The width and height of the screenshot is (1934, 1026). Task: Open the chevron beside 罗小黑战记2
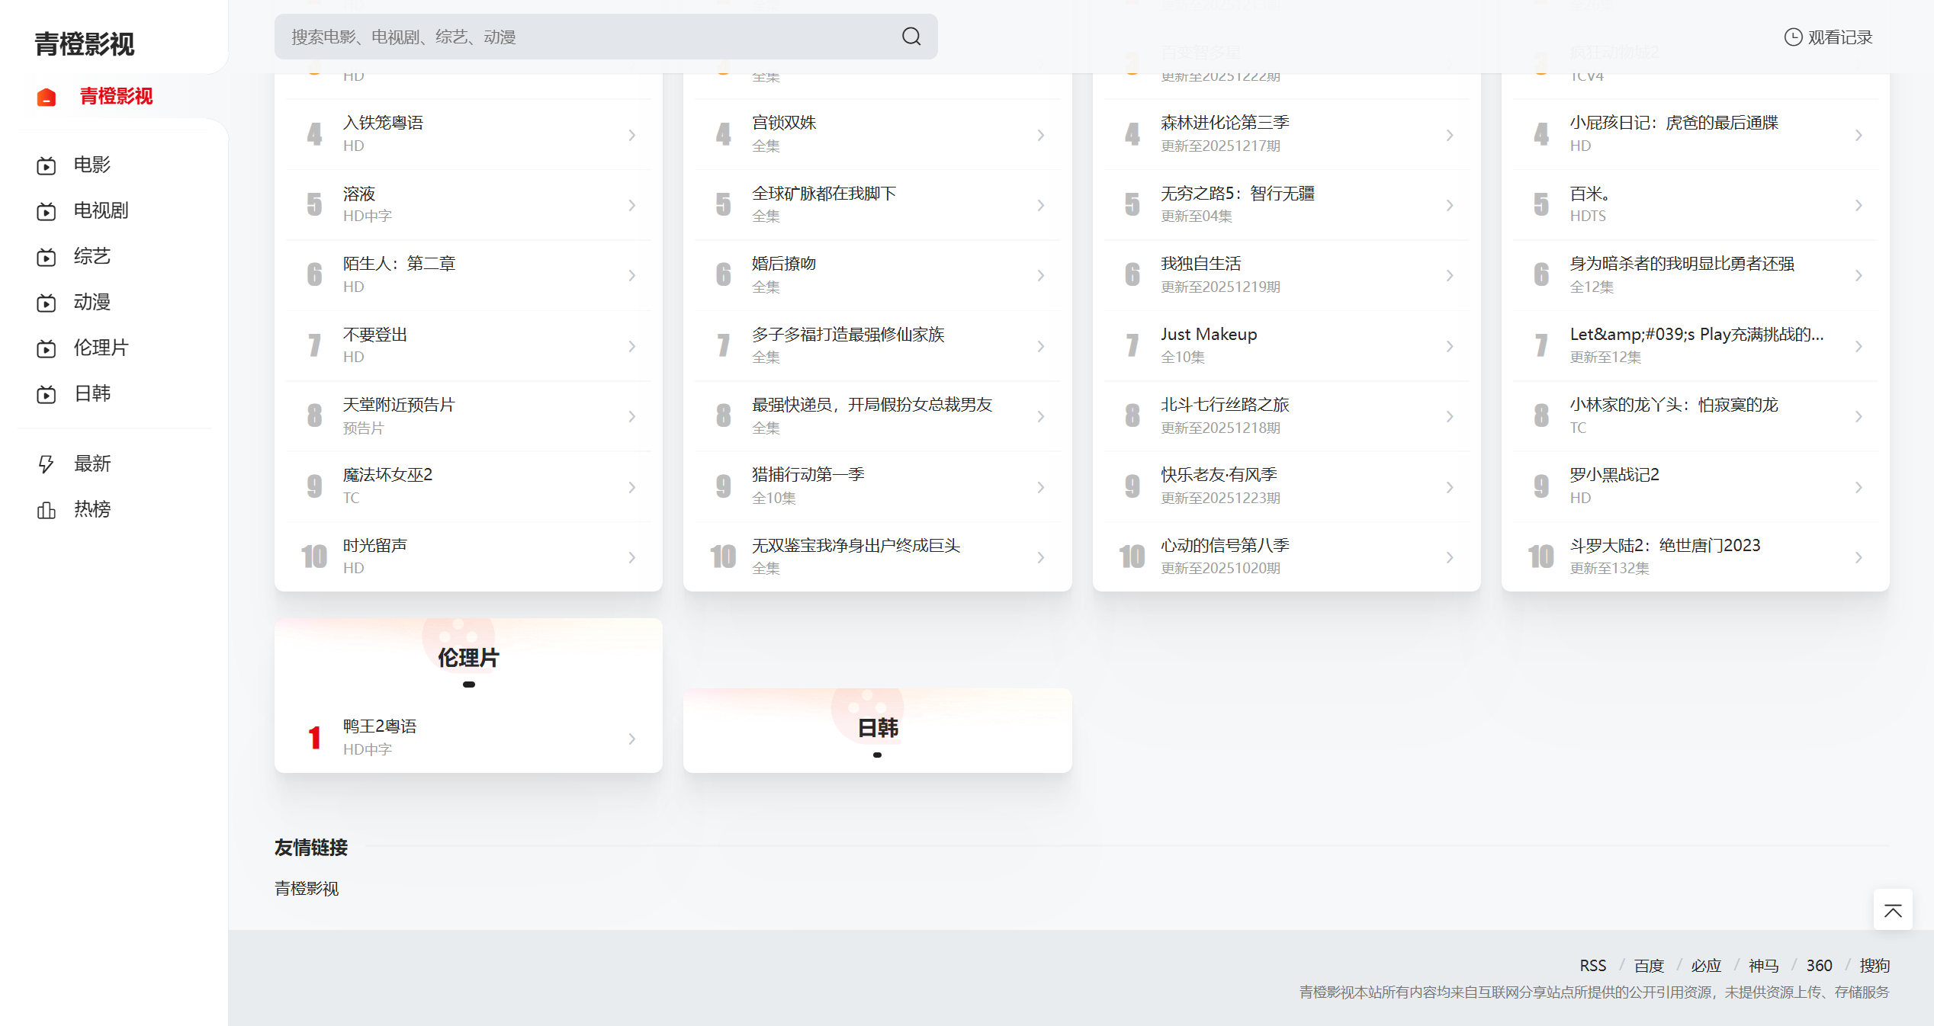coord(1859,487)
